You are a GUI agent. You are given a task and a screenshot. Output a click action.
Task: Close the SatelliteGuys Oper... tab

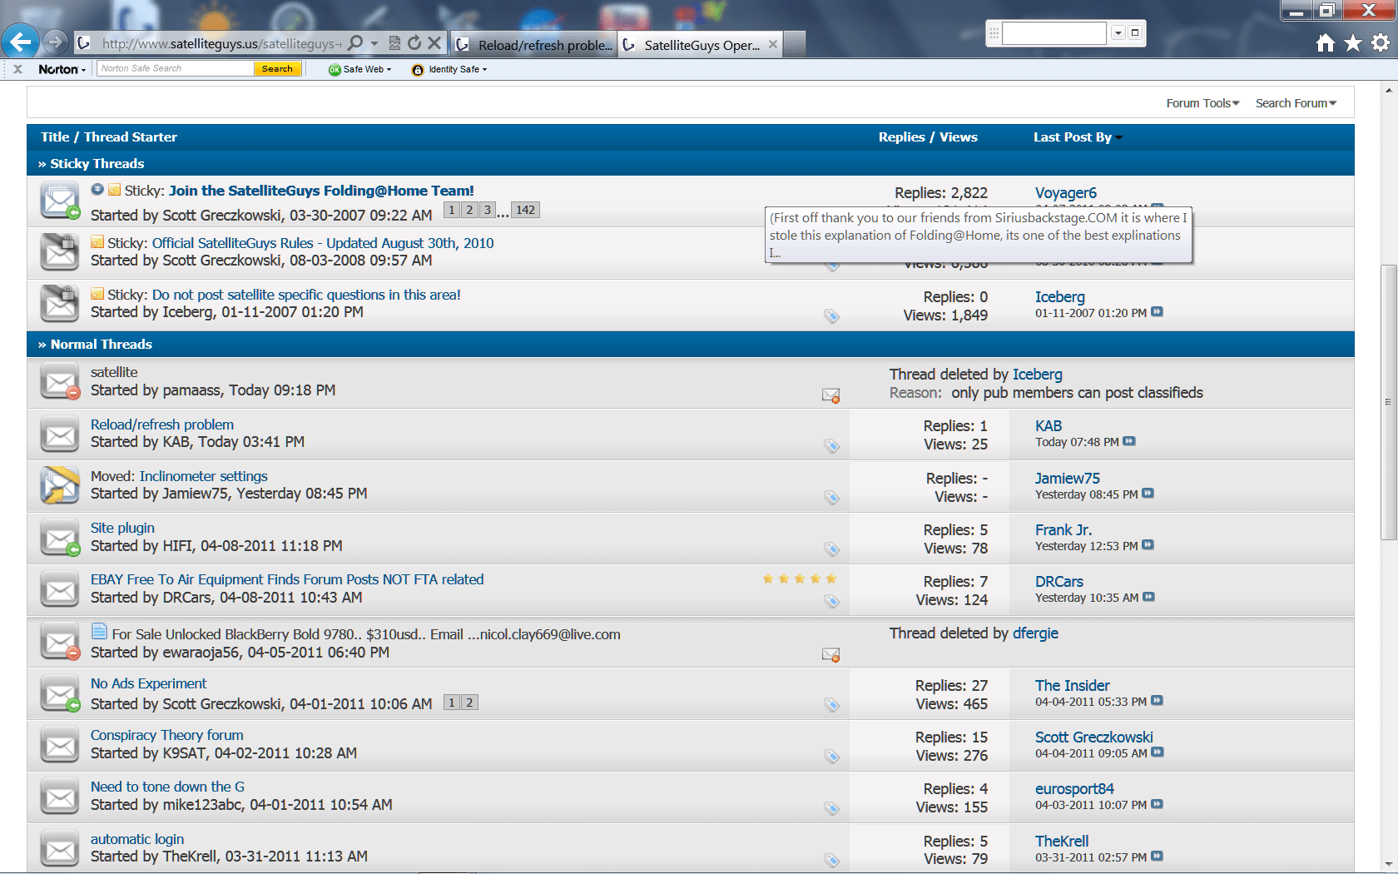(773, 44)
